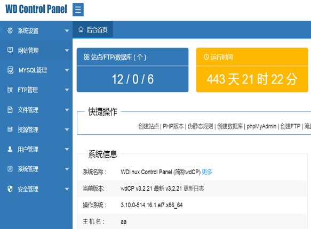Click the 主机名 row label
Image resolution: width=311 pixels, height=229 pixels.
(x=93, y=222)
